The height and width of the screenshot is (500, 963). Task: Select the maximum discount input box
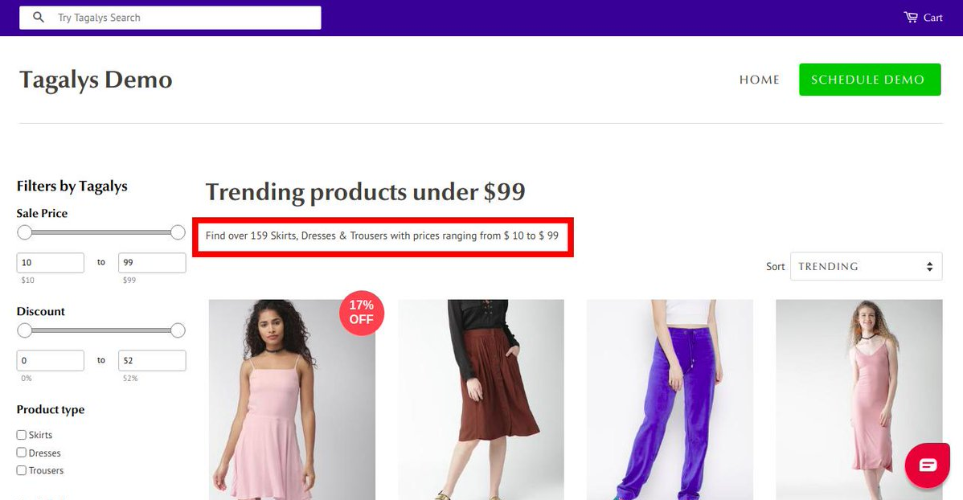(152, 361)
